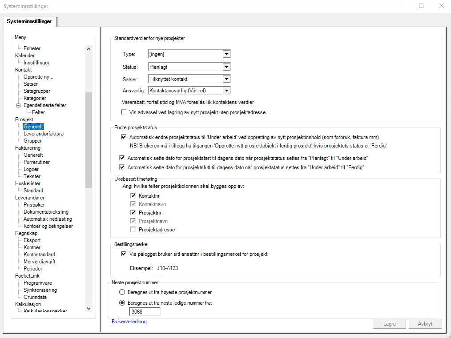Select Merverdiavgift in the tree

coord(40,262)
